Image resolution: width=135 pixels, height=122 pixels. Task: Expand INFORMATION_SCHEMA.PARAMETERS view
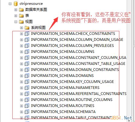point(21,88)
